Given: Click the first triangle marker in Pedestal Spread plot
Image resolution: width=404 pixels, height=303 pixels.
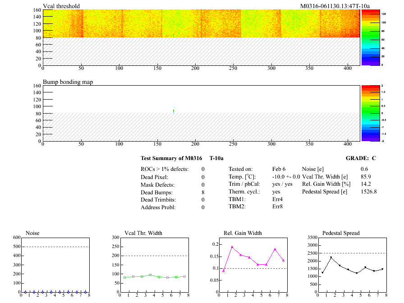Looking at the screenshot, I should coord(322,273).
